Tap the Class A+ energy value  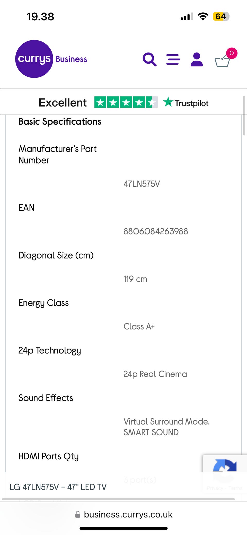pyautogui.click(x=139, y=326)
